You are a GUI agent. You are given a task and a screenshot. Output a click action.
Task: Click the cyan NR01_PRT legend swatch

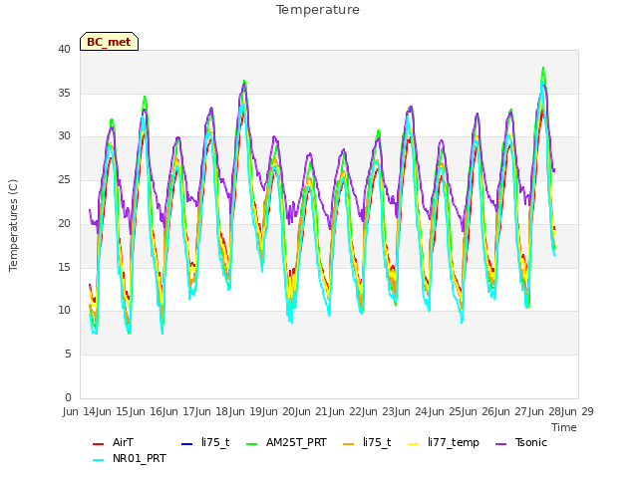tap(98, 460)
